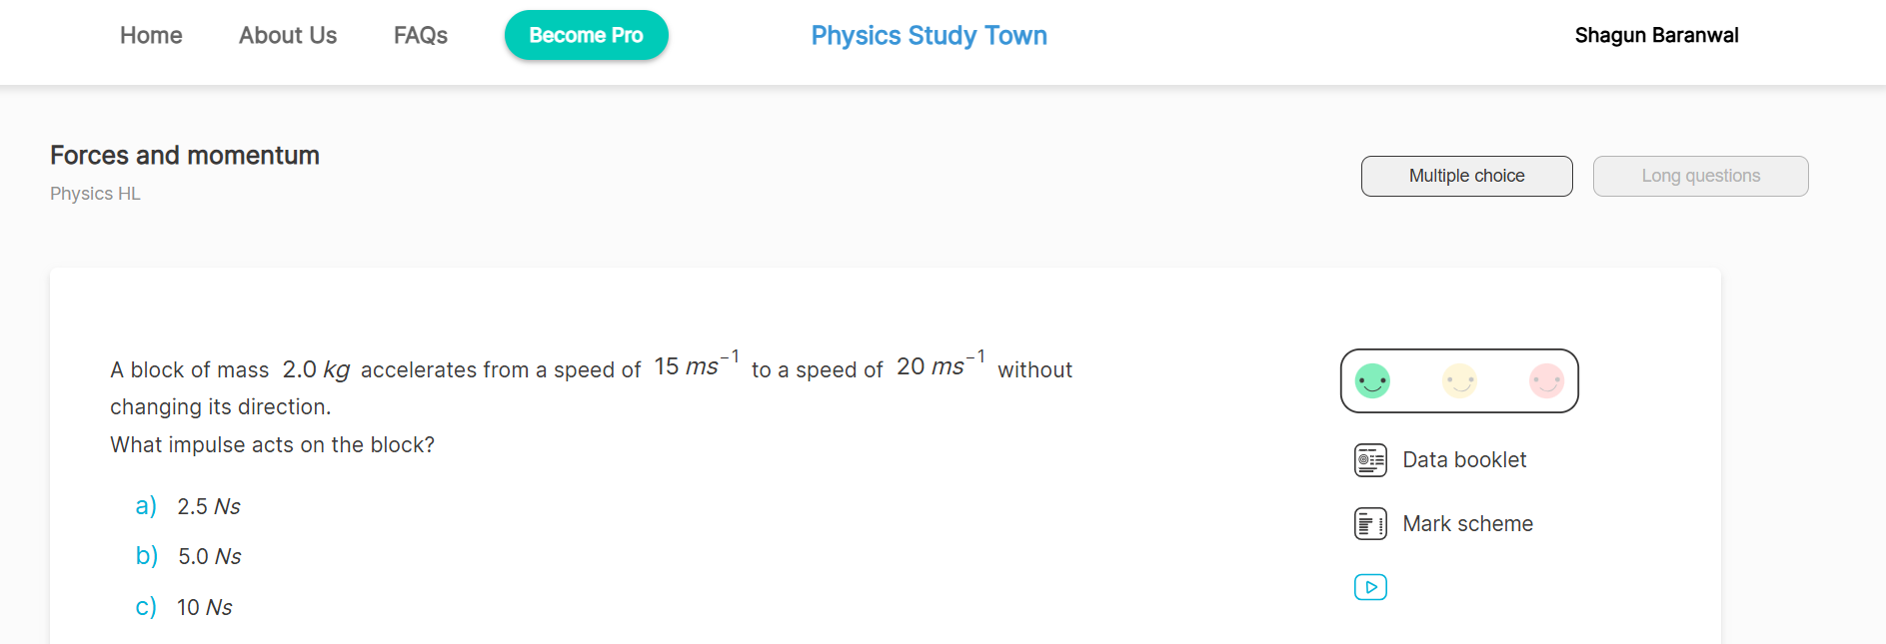Image resolution: width=1886 pixels, height=644 pixels.
Task: Open the Mark scheme text link
Action: pos(1467,524)
